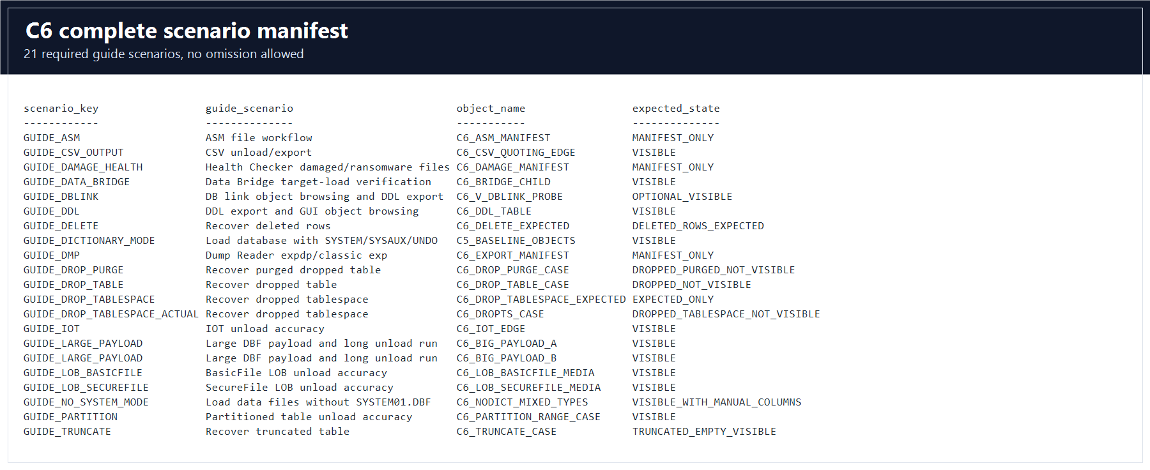Select 'SecureFile LOB unload accuracy' text
Viewport: 1150px width, 470px height.
tap(300, 388)
